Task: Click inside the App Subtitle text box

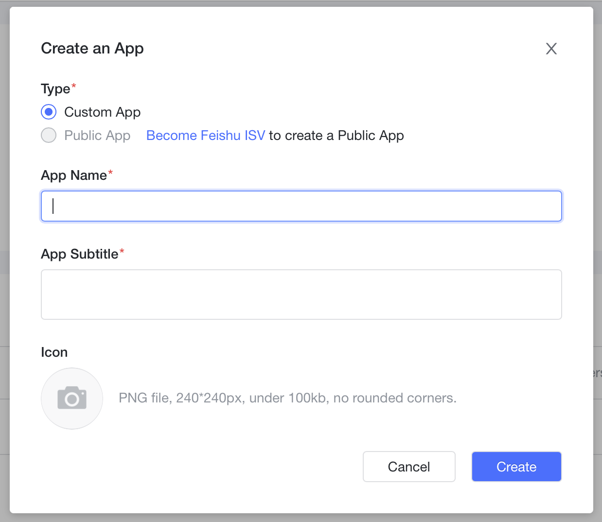Action: point(301,295)
